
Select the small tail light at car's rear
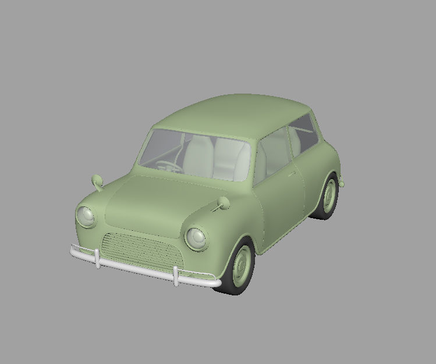point(342,184)
